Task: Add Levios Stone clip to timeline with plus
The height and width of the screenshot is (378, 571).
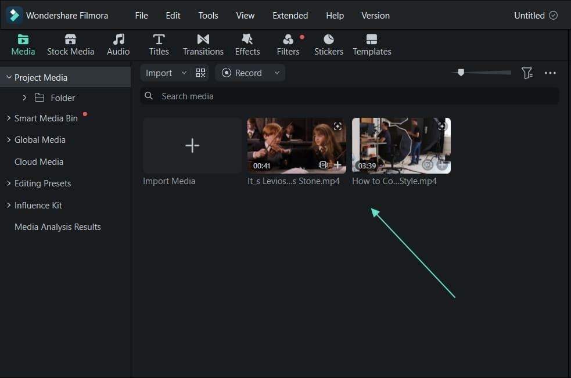Action: point(337,165)
